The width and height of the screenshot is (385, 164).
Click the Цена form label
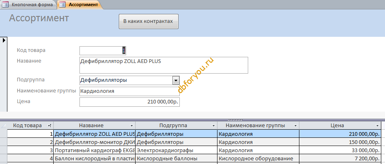tap(24, 101)
